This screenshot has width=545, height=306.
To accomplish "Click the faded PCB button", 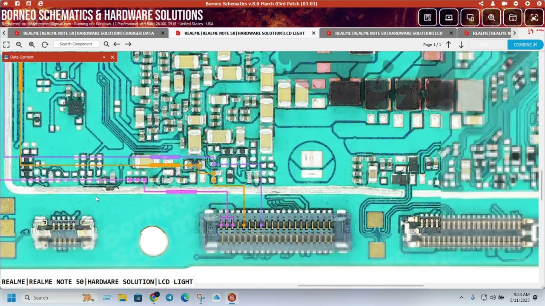I will click(487, 45).
